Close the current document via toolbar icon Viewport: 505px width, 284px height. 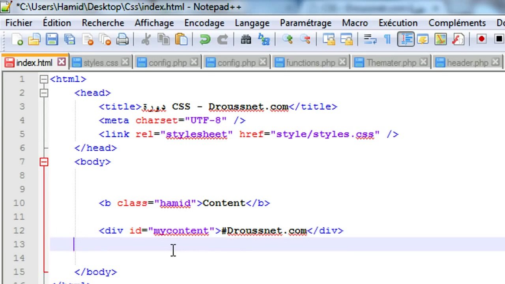coord(88,39)
